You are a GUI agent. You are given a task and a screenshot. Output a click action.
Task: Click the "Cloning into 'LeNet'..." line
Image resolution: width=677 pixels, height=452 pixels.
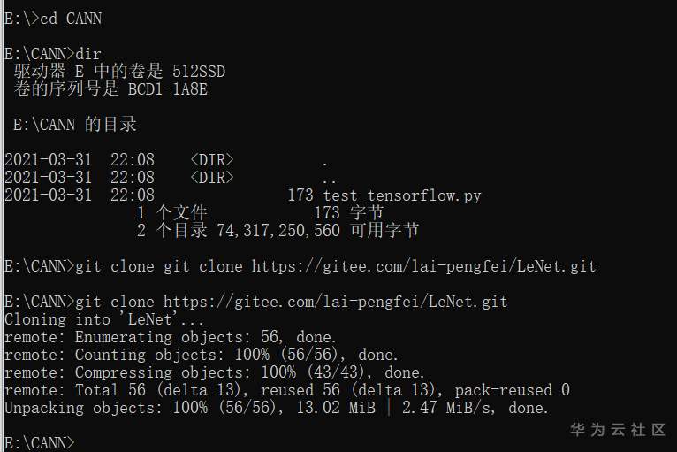[104, 319]
